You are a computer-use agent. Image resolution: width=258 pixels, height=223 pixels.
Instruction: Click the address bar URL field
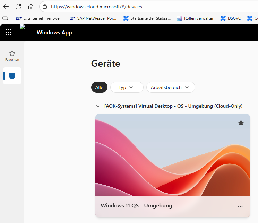[139, 7]
